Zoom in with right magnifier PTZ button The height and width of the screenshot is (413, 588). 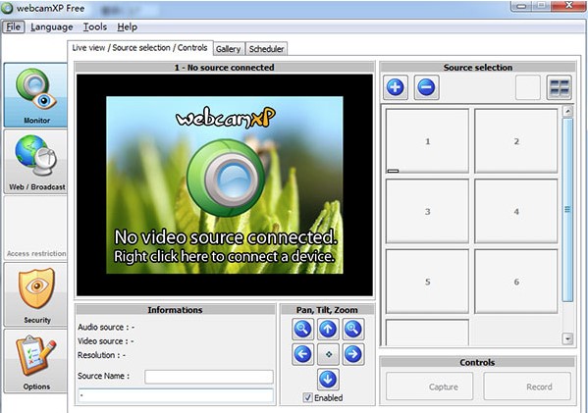point(352,329)
